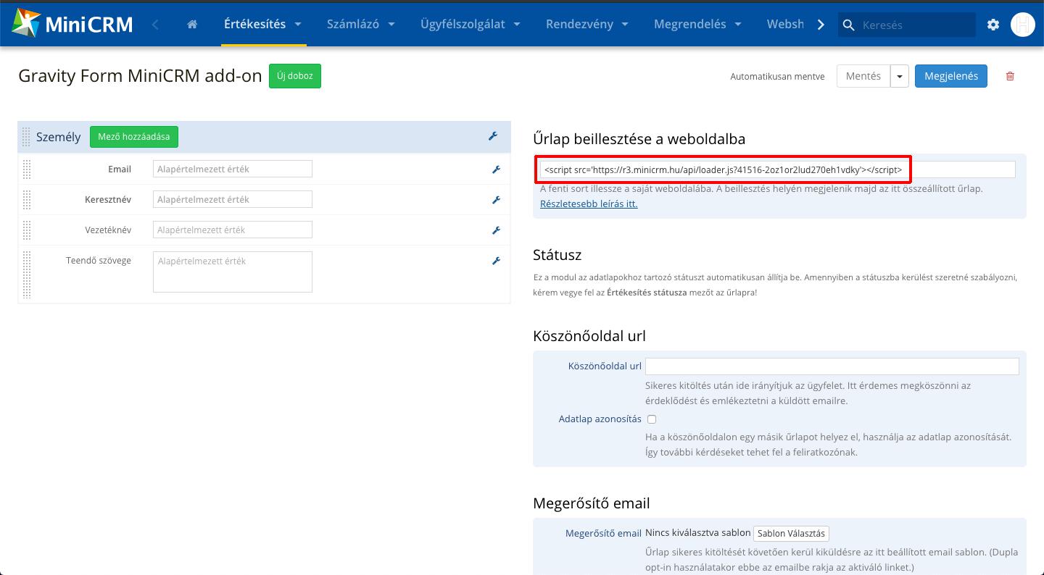
Task: Show more menu items with right chevron
Action: (821, 25)
